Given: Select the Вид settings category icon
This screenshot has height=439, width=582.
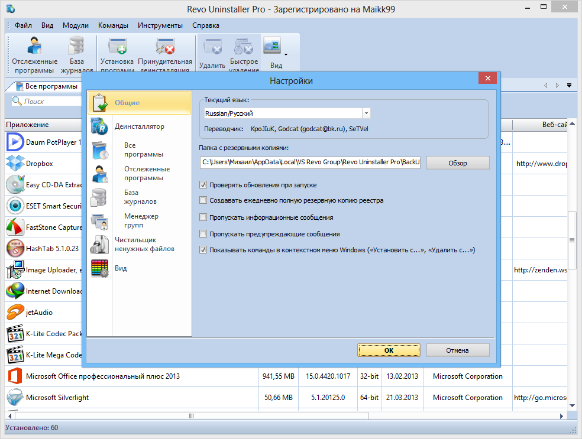Looking at the screenshot, I should click(x=100, y=268).
